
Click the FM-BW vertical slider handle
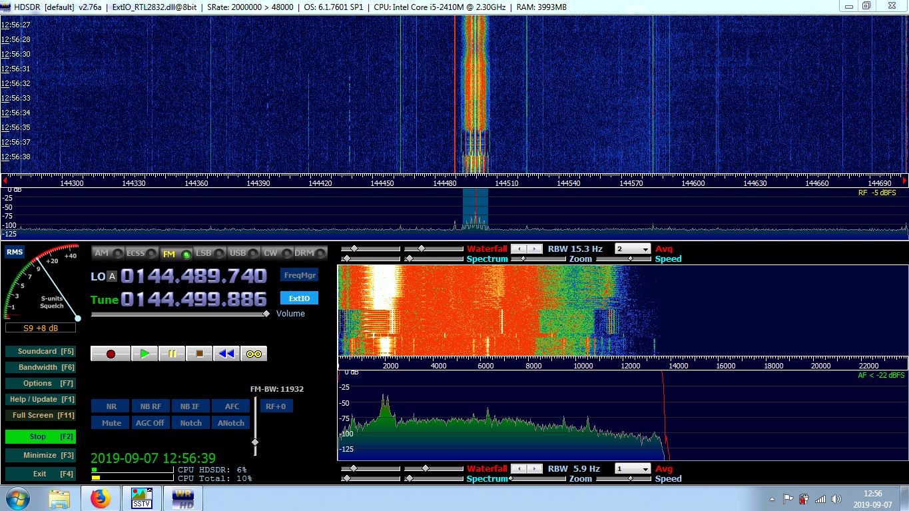pyautogui.click(x=254, y=442)
